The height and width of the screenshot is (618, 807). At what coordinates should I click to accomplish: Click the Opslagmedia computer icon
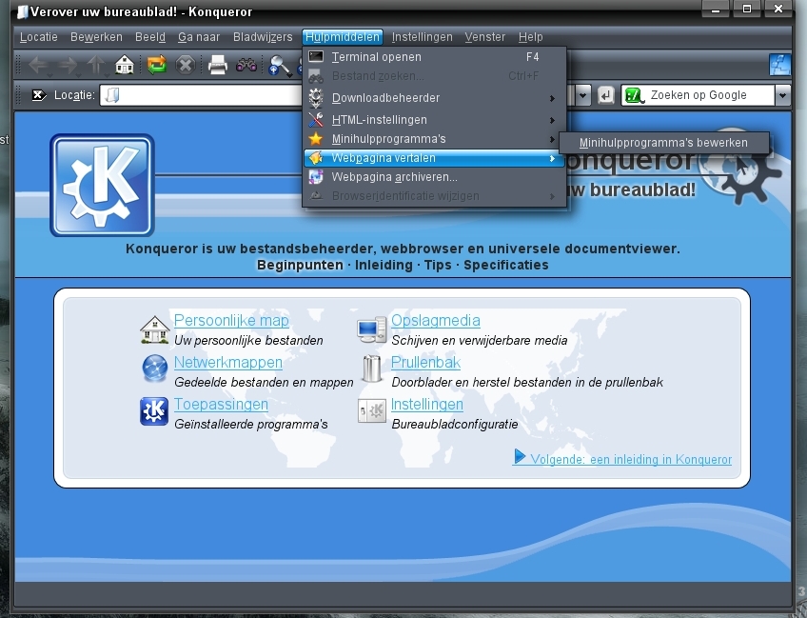click(371, 329)
